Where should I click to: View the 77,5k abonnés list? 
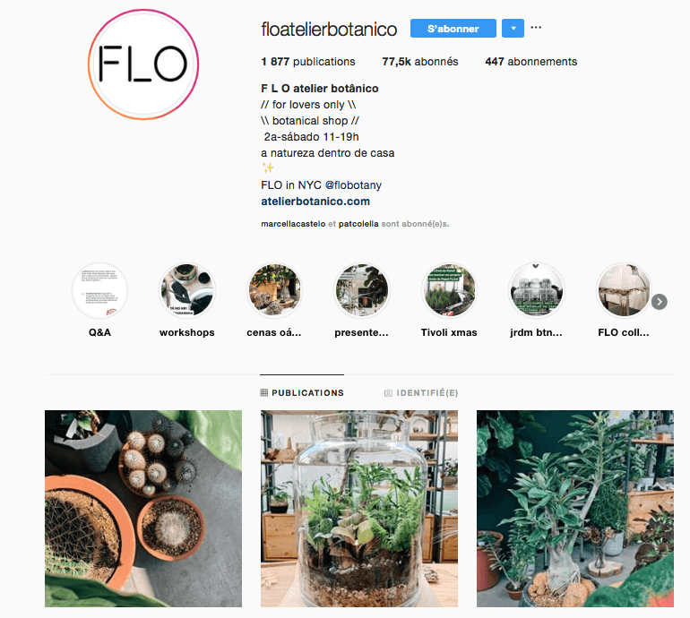[419, 62]
